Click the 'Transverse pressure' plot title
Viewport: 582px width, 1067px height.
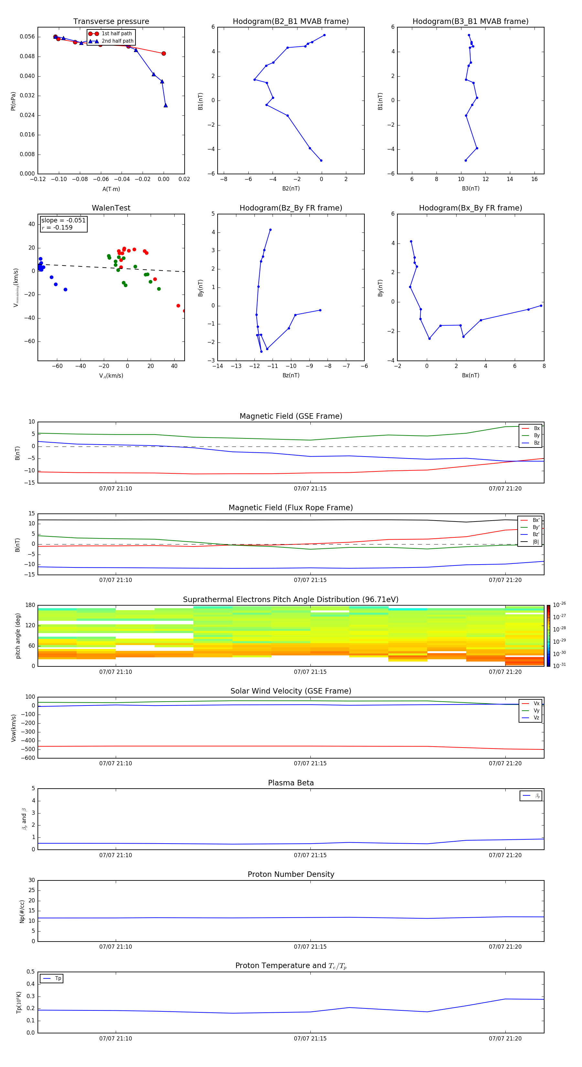pyautogui.click(x=111, y=22)
